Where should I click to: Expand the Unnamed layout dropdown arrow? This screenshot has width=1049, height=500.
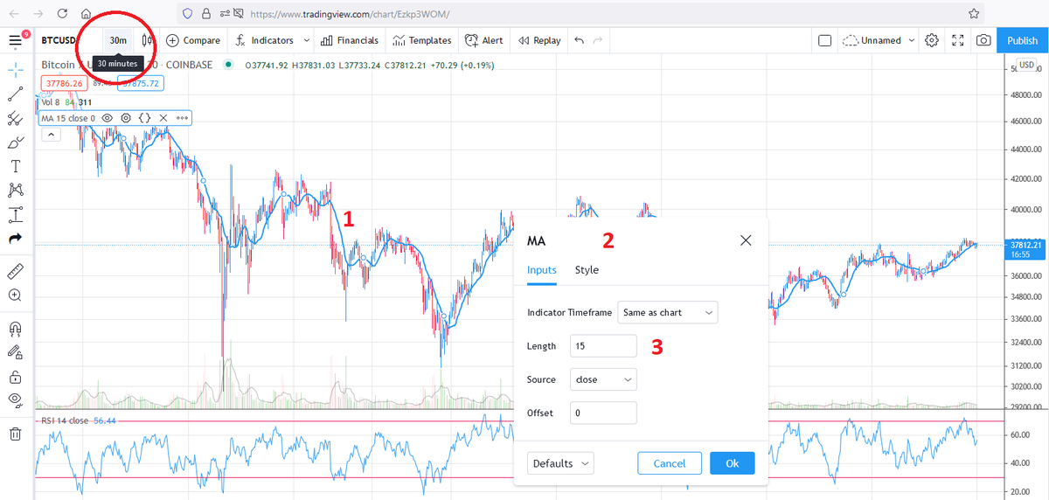(911, 40)
